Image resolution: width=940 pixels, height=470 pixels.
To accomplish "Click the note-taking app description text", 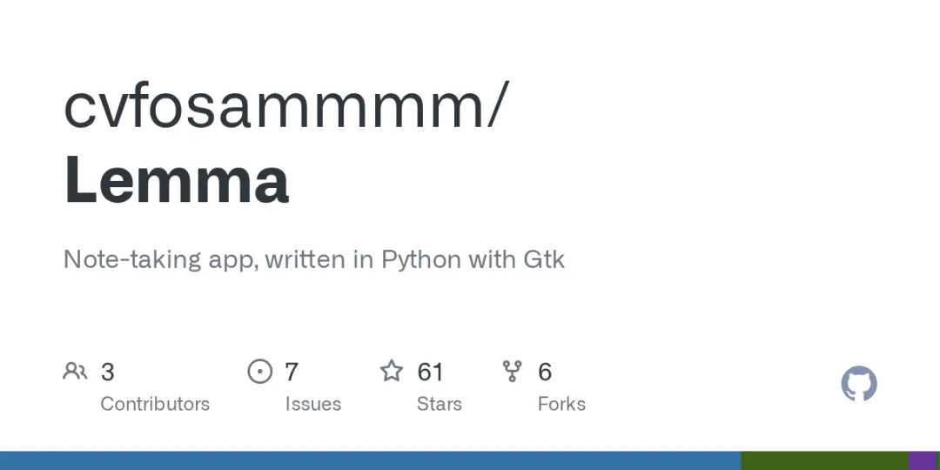I will click(313, 260).
